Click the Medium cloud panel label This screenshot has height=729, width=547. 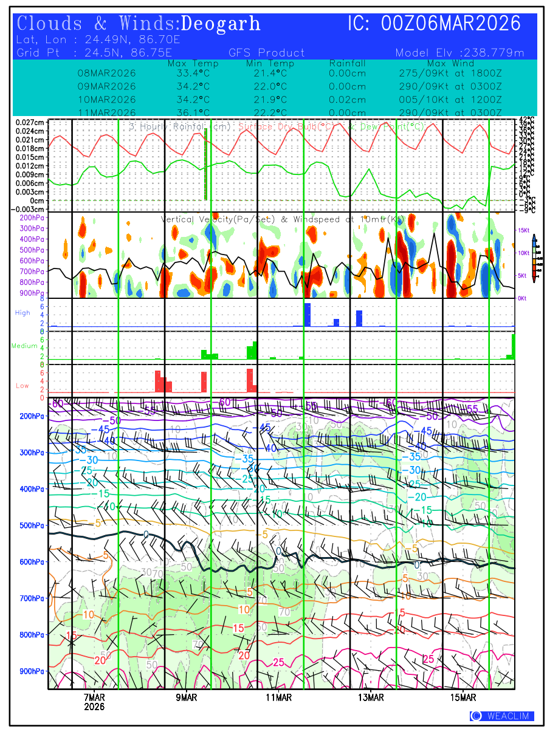[24, 346]
